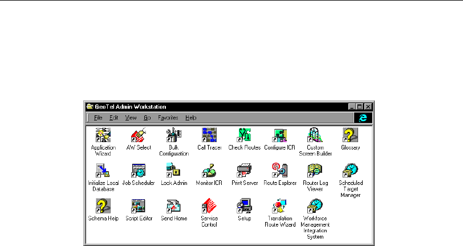Image resolution: width=463 pixels, height=246 pixels.
Task: Click the menu bar grip handle
Action: 88,118
